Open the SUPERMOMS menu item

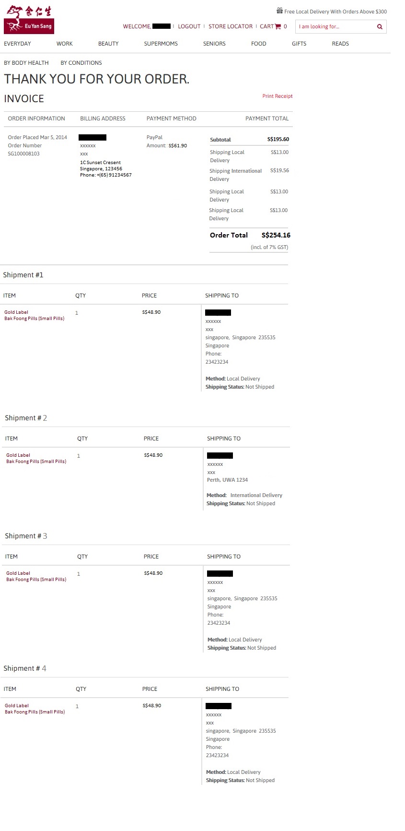(x=161, y=44)
